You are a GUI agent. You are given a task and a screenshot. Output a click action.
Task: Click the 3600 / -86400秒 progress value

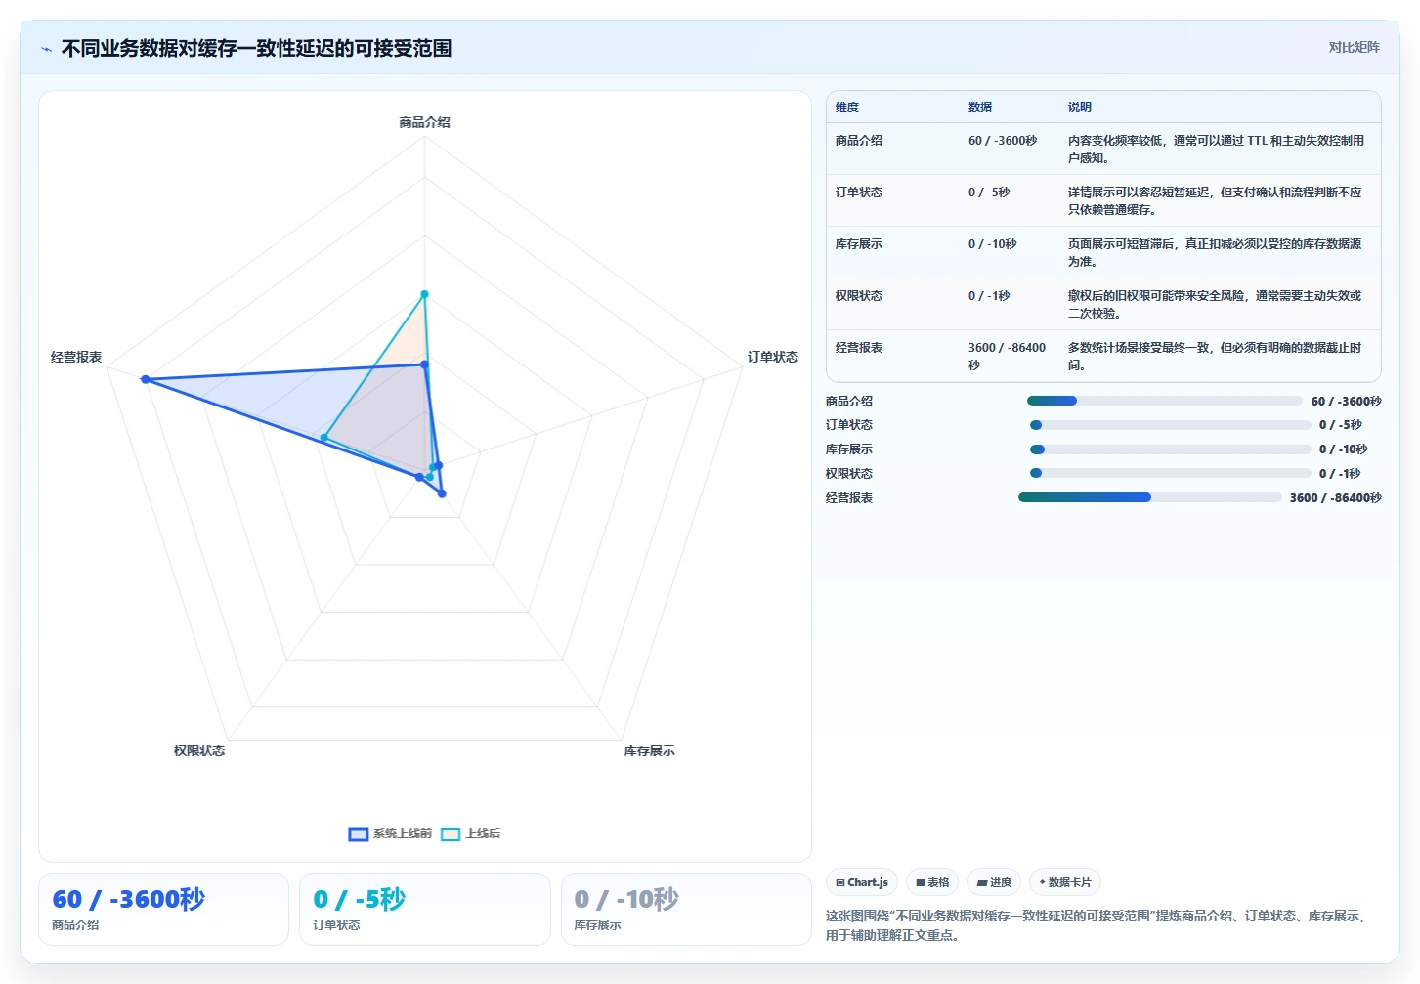tap(1335, 497)
